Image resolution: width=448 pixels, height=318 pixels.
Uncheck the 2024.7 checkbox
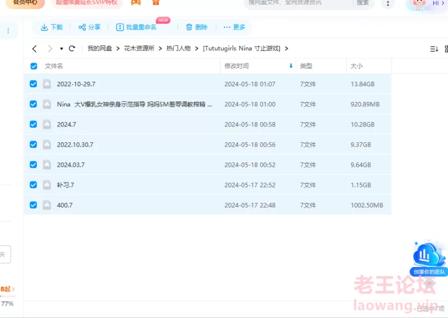pos(34,124)
